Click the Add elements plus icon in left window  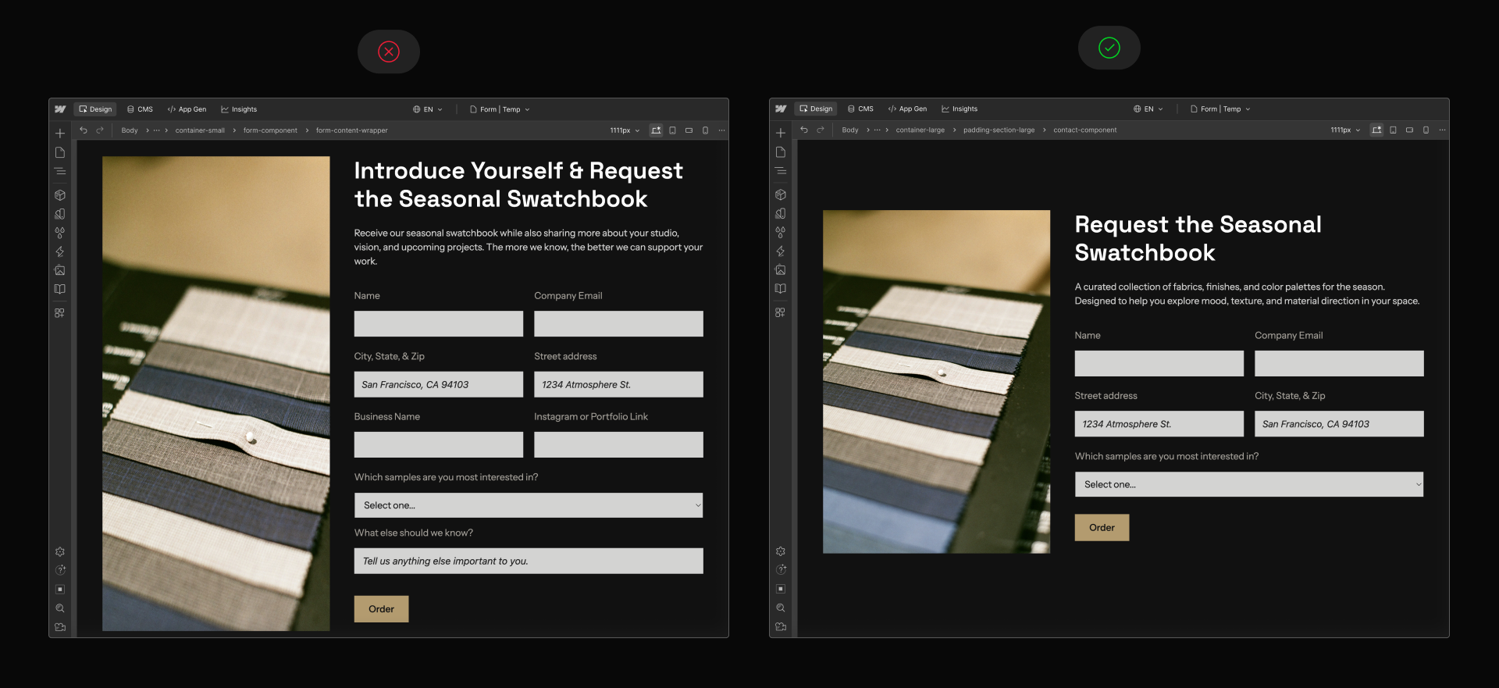(60, 134)
